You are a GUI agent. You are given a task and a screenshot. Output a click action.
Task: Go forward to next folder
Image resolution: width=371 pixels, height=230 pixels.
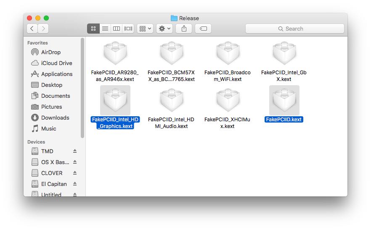pyautogui.click(x=43, y=29)
